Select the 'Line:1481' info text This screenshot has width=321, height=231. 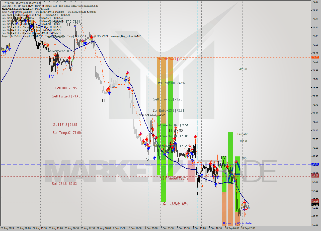(x=7, y=6)
